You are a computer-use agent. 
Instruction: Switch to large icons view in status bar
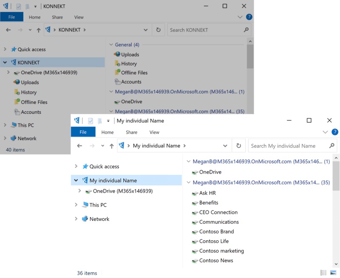pos(333,272)
